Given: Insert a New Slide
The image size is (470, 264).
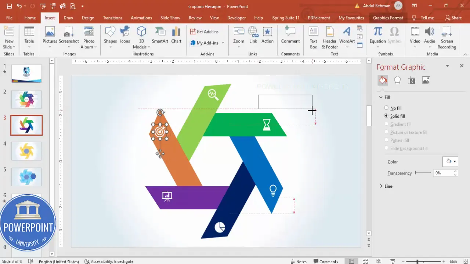Looking at the screenshot, I should [9, 38].
